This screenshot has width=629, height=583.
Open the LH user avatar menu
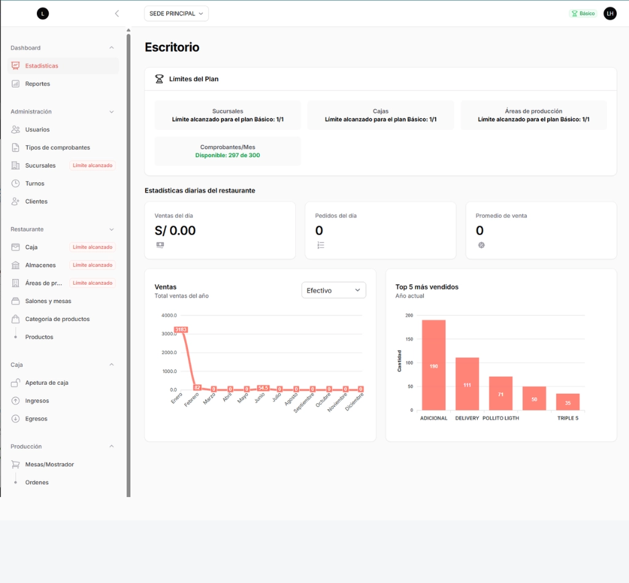[x=610, y=14]
